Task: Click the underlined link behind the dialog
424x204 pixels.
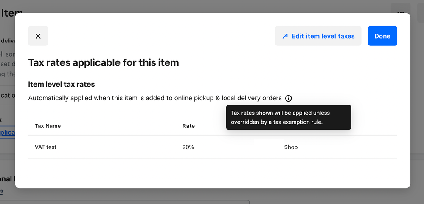Action: point(8,133)
